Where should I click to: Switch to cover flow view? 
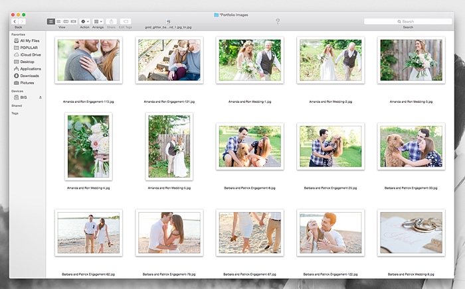[74, 22]
